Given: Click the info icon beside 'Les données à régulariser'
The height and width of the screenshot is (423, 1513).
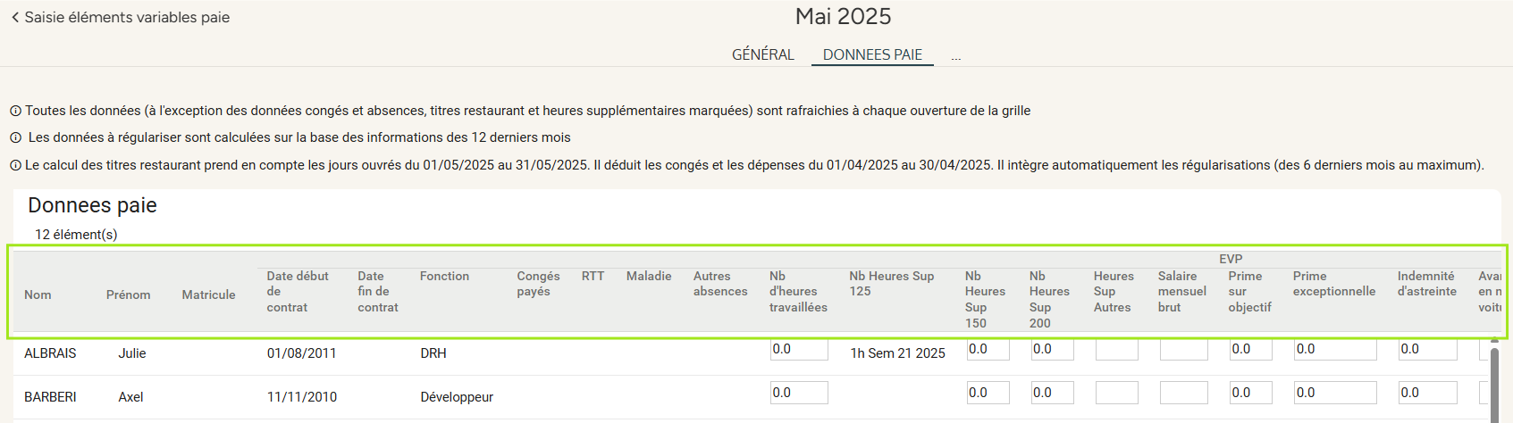Looking at the screenshot, I should point(15,138).
